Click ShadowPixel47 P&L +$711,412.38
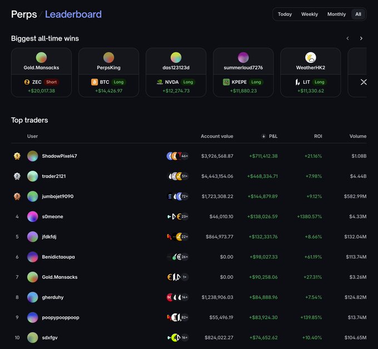Viewport: 378px width, 349px height. point(263,156)
